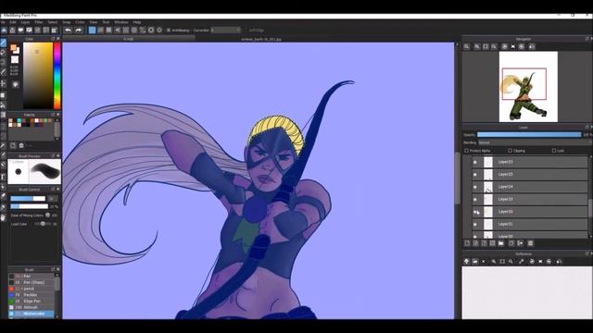Switch to the Artemis_Earth-16 jpg tab

tap(261, 39)
